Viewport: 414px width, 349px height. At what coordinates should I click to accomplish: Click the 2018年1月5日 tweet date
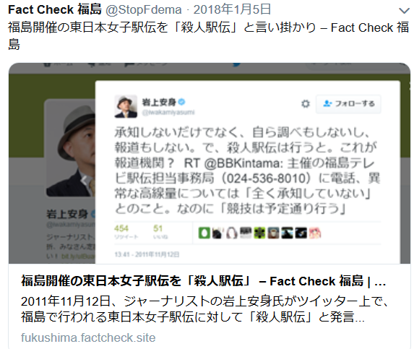[233, 10]
